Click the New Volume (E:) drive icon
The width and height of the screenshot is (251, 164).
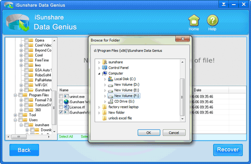coord(110,91)
